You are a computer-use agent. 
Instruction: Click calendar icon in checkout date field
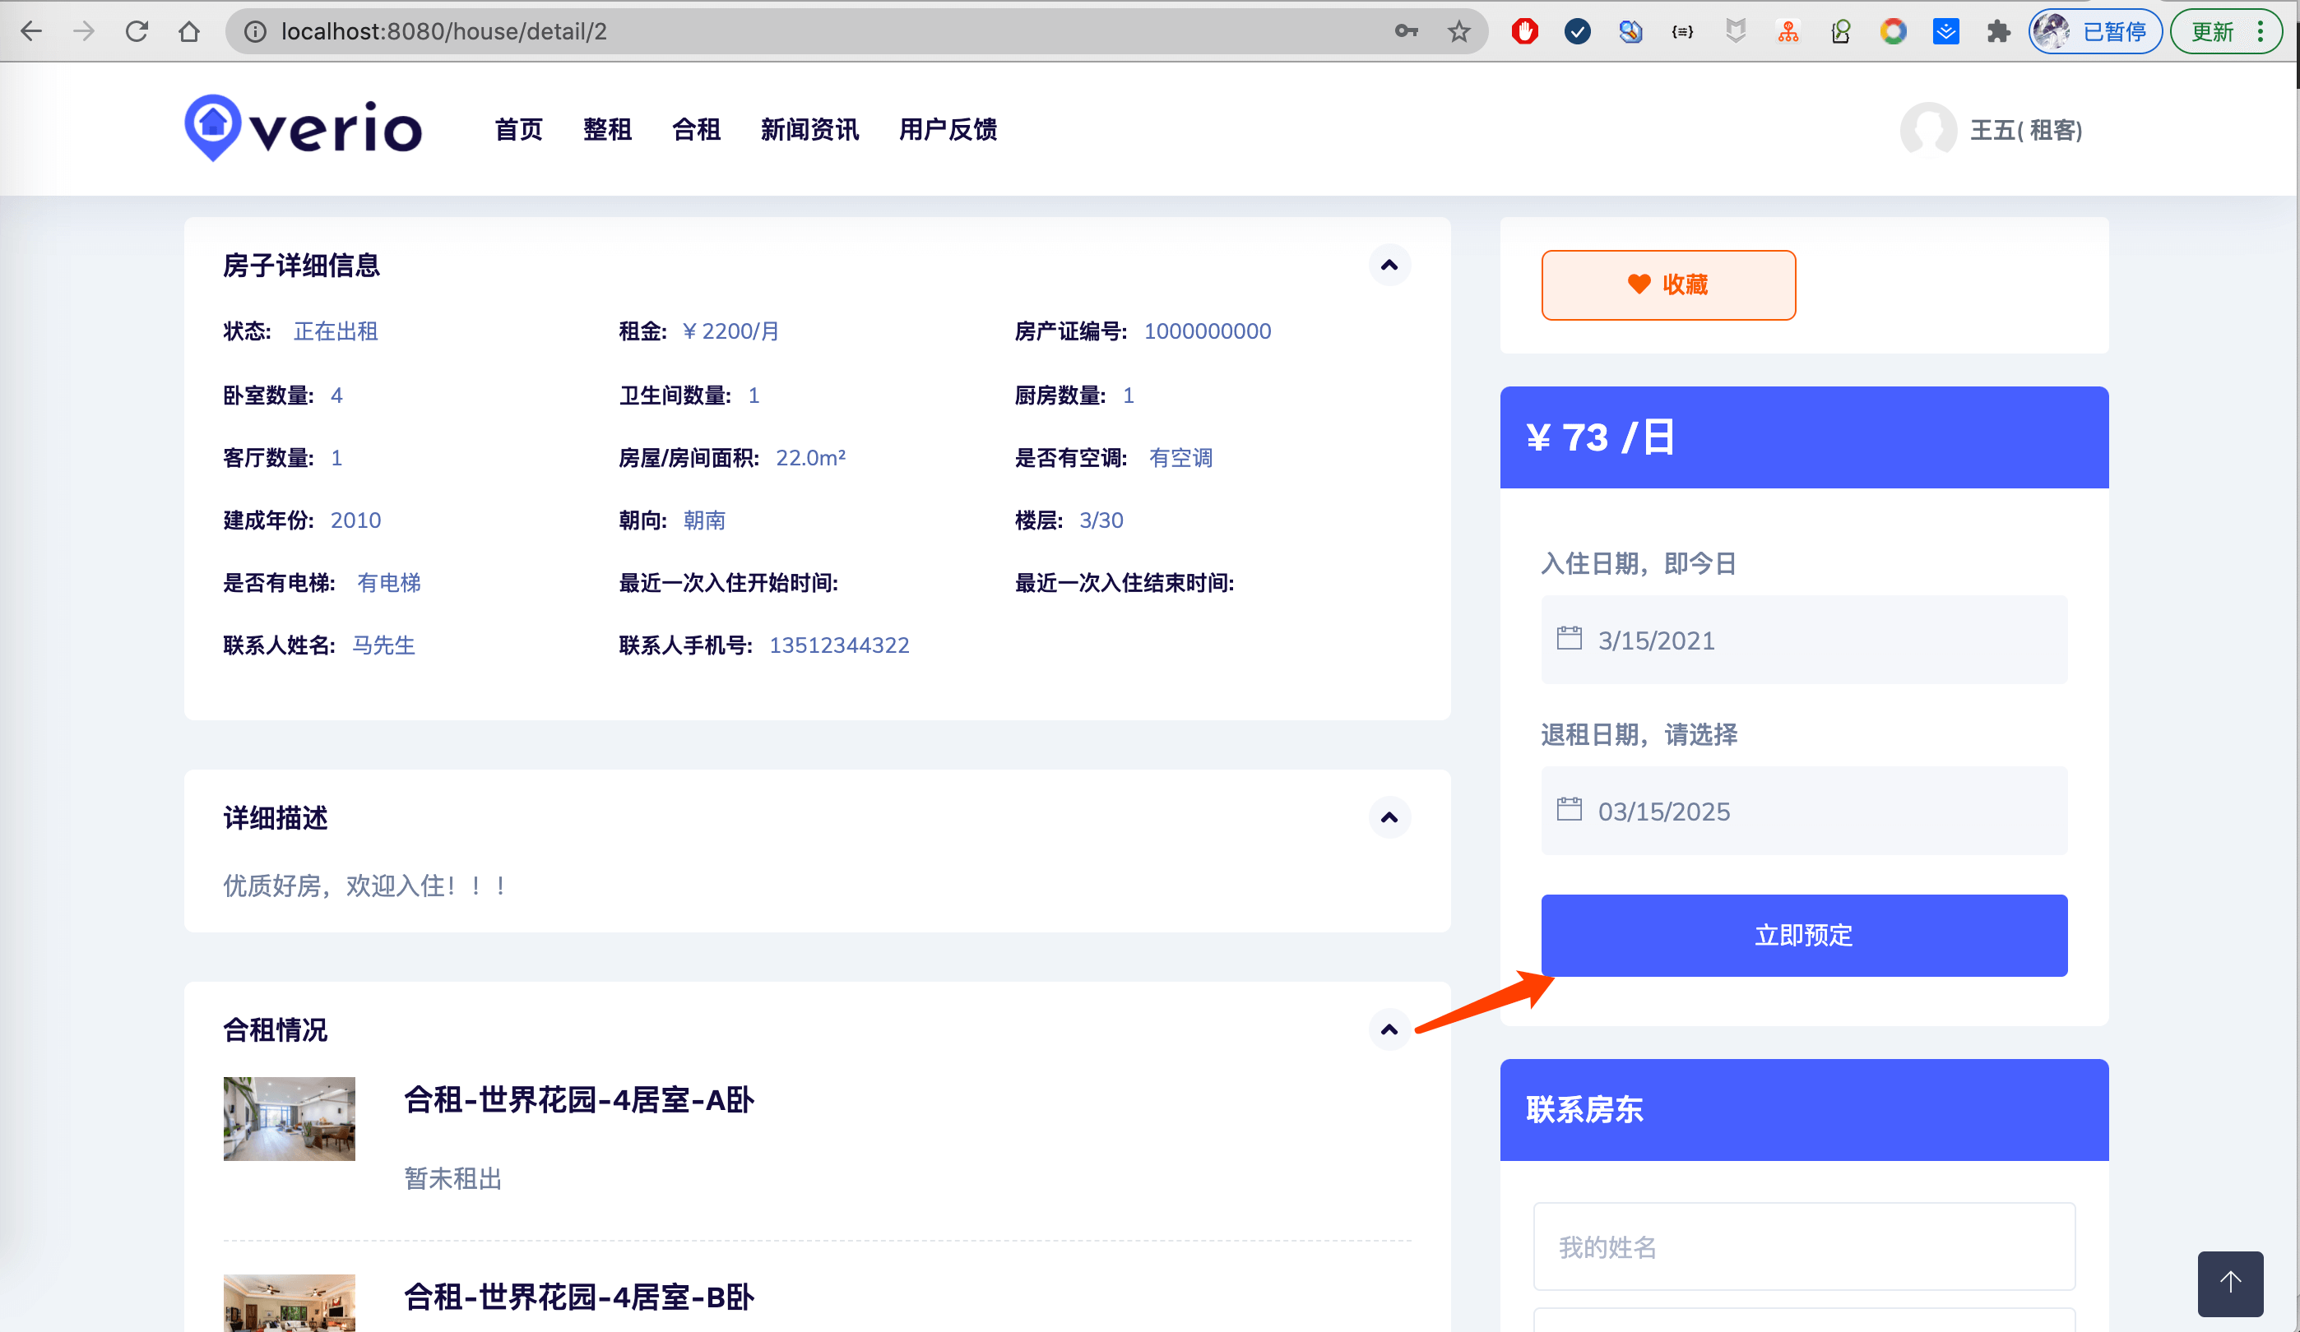pos(1569,809)
